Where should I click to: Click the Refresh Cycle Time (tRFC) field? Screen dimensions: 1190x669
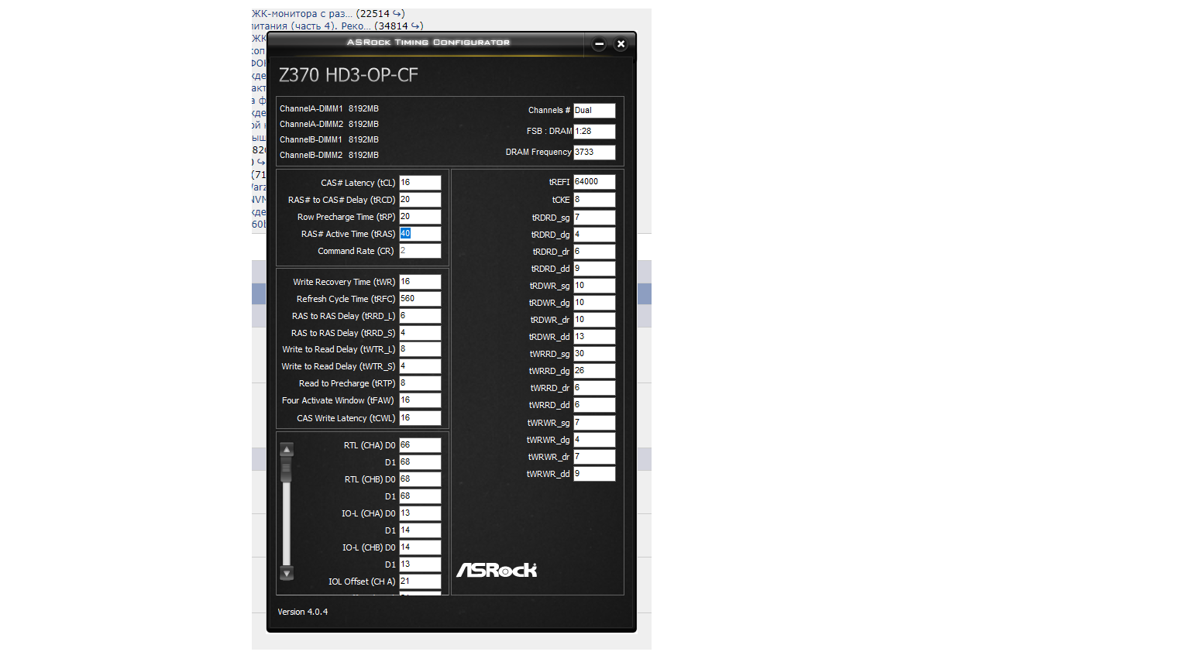pos(420,299)
